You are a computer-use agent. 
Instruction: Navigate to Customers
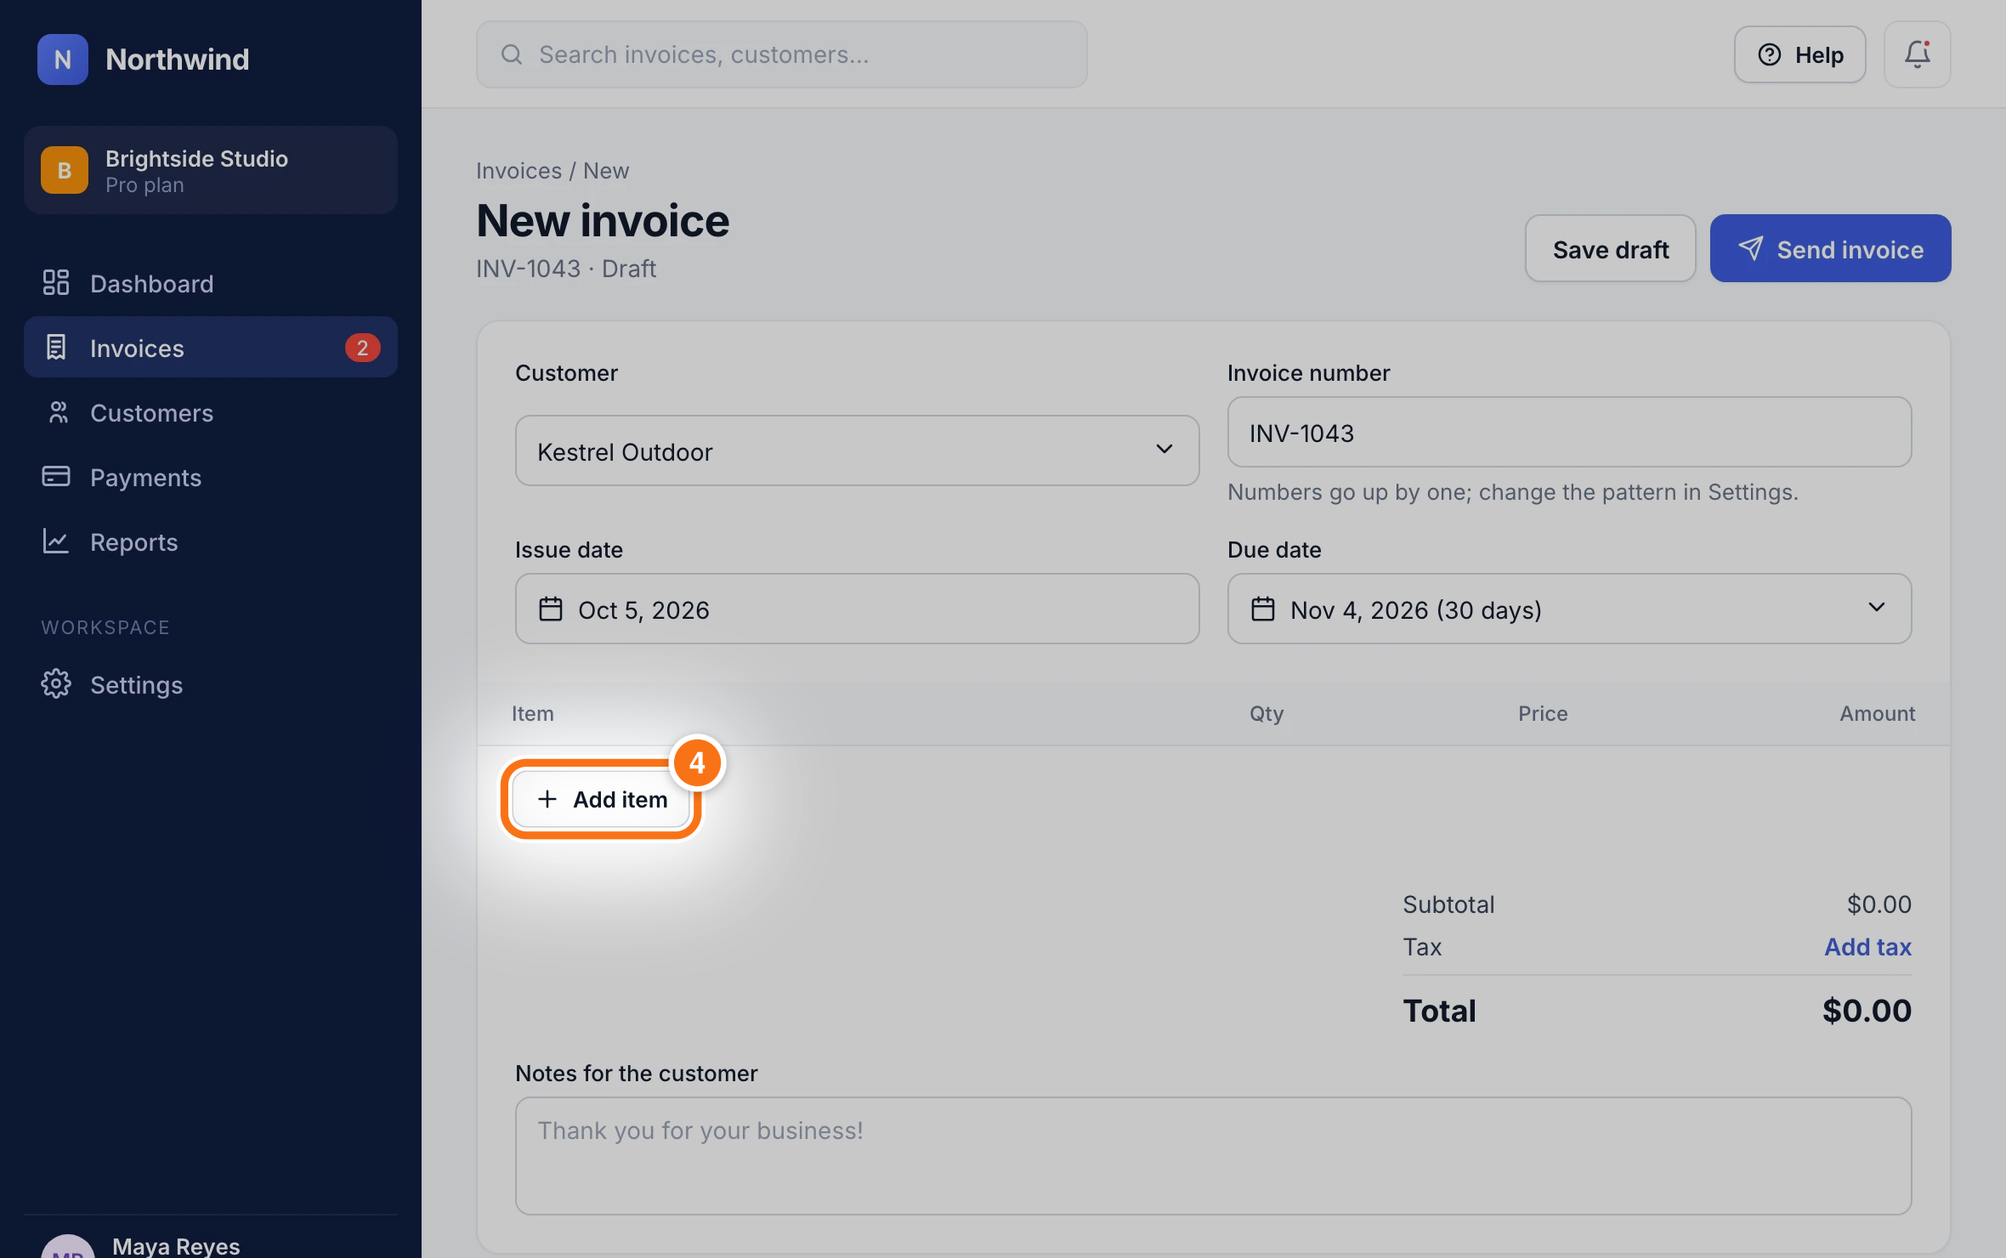[211, 412]
